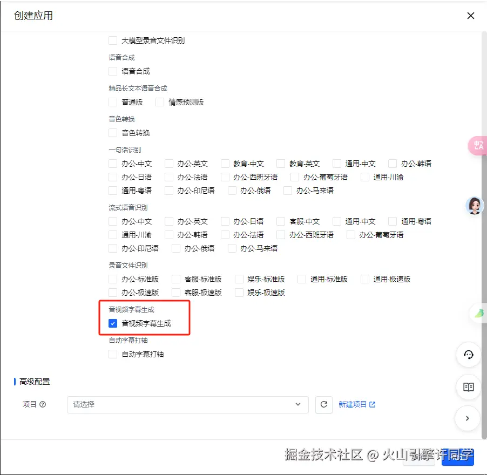Check 大模型录音文件识别 checkbox
This screenshot has height=475, width=487.
(x=113, y=40)
